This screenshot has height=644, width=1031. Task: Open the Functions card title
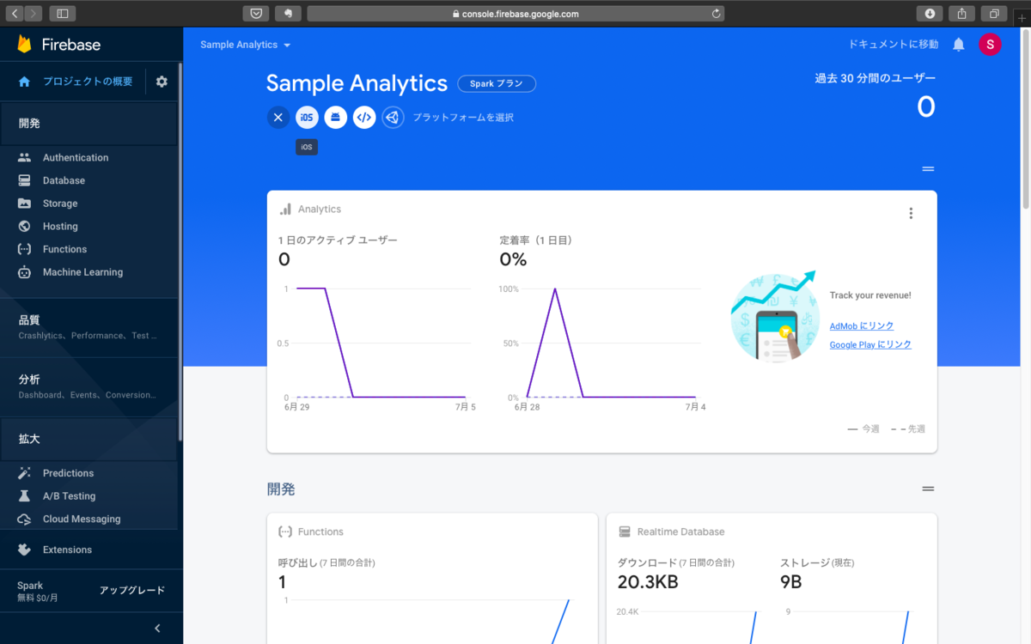coord(320,532)
